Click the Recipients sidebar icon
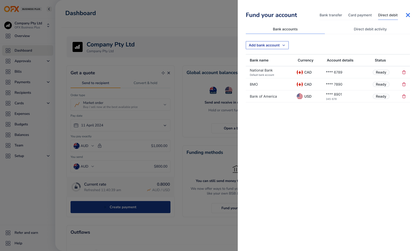This screenshot has width=418, height=251. click(8, 93)
